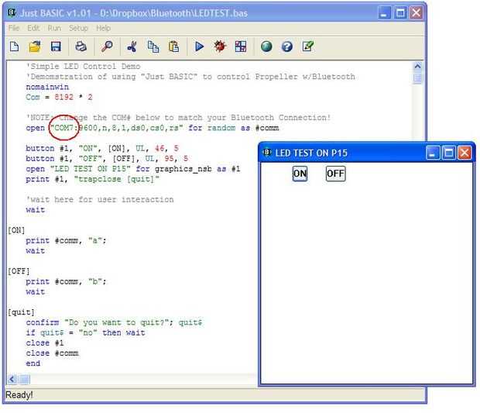The height and width of the screenshot is (413, 480).
Task: Minimize the LED TEST ON P15 window
Action: coord(433,153)
